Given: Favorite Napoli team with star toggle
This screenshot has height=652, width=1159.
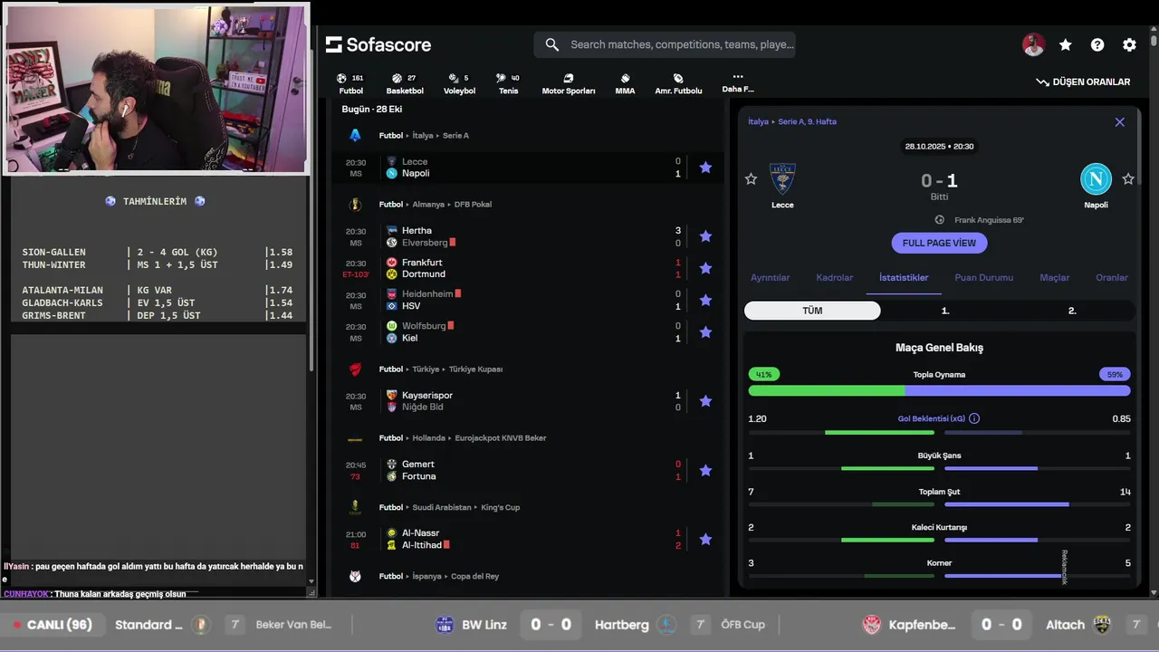Looking at the screenshot, I should coord(1128,179).
